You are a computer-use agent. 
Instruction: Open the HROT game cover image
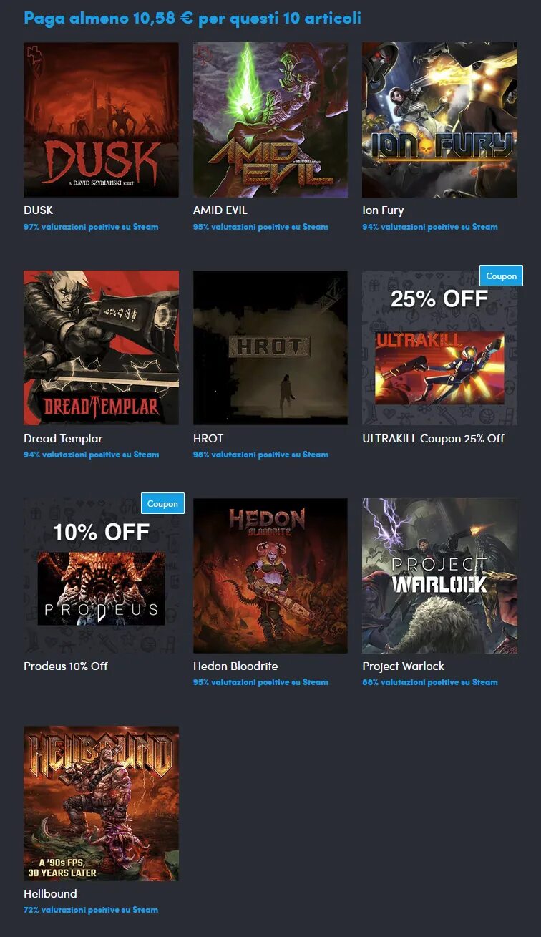click(x=270, y=348)
